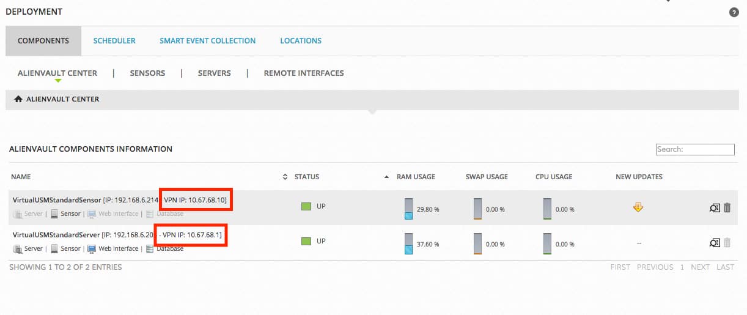Click Server icon under VirtualUSMStandardSensor
The image size is (747, 315).
17,214
